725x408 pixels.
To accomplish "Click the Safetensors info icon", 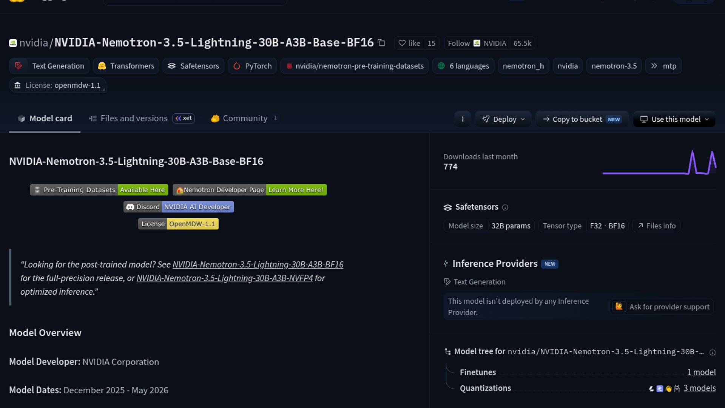I will pyautogui.click(x=505, y=207).
